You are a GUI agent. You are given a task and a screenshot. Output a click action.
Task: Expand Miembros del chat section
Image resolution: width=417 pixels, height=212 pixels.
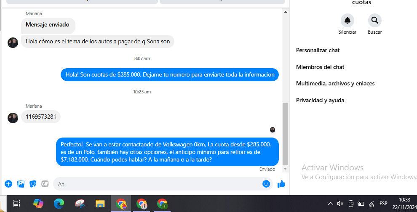pos(320,67)
